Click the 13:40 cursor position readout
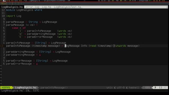 pos(163,88)
